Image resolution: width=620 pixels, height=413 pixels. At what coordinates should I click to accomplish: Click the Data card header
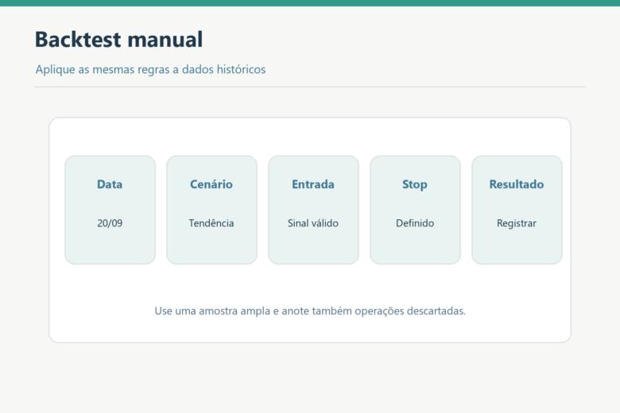pos(110,184)
